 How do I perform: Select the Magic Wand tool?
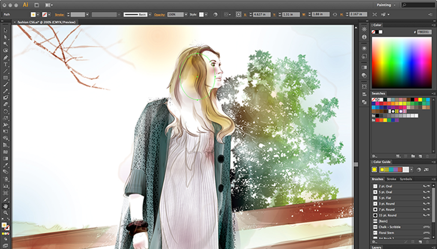tap(6, 44)
